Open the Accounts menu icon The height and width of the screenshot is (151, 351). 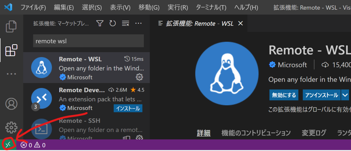tap(11, 104)
